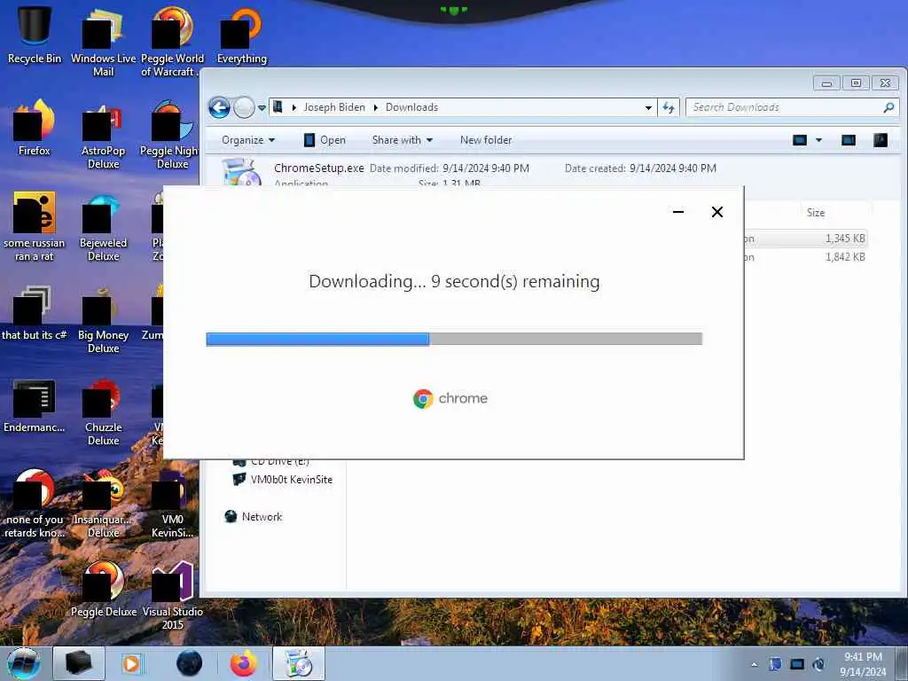Click New folder in Explorer toolbar
The width and height of the screenshot is (908, 681).
click(486, 140)
